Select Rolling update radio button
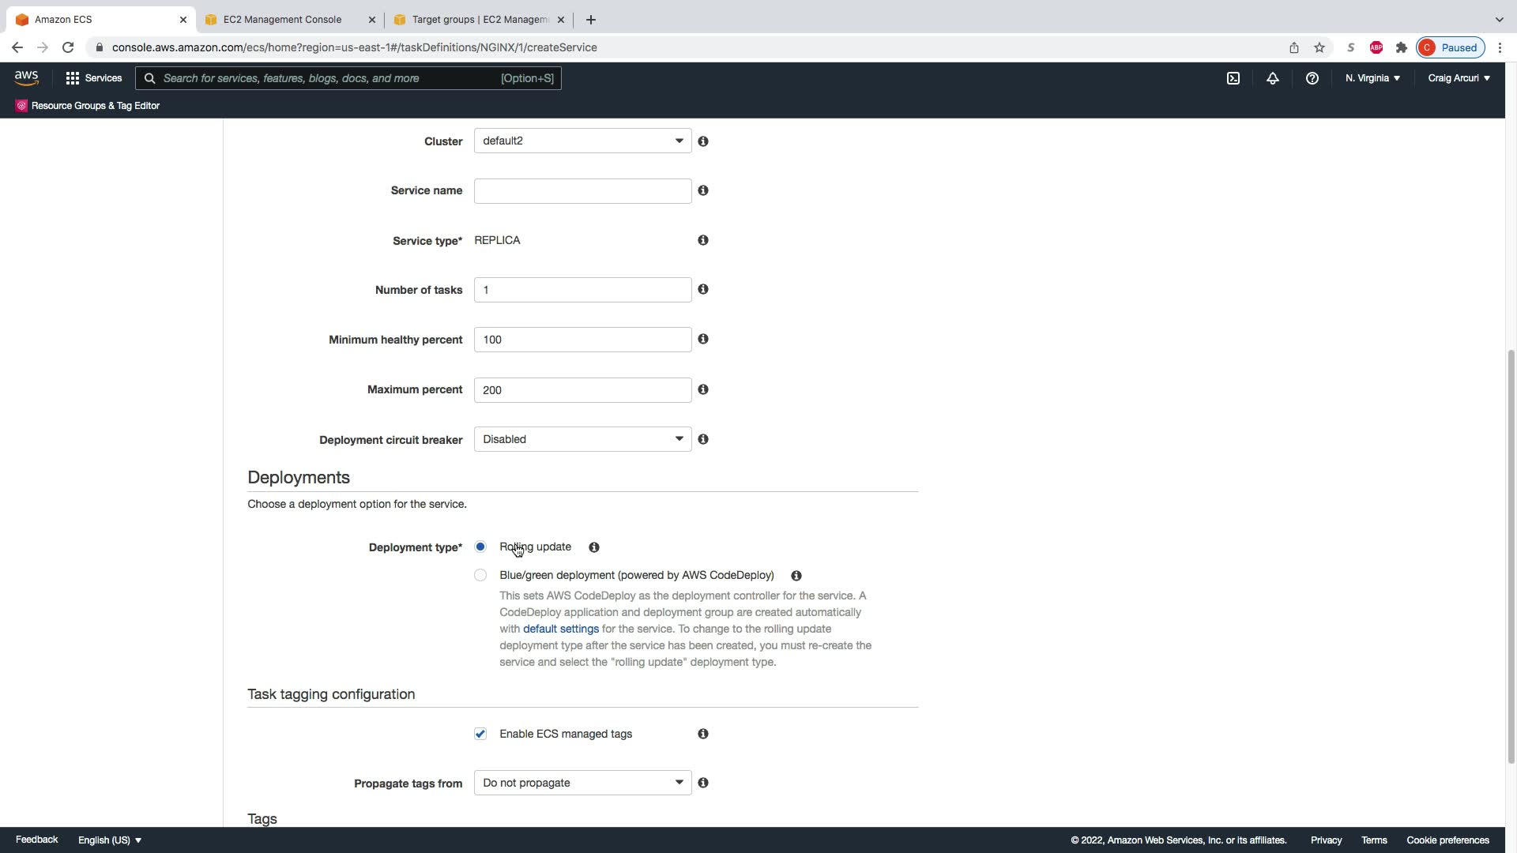The image size is (1517, 853). tap(480, 547)
